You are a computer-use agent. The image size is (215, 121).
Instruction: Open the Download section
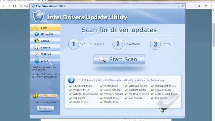45,34
